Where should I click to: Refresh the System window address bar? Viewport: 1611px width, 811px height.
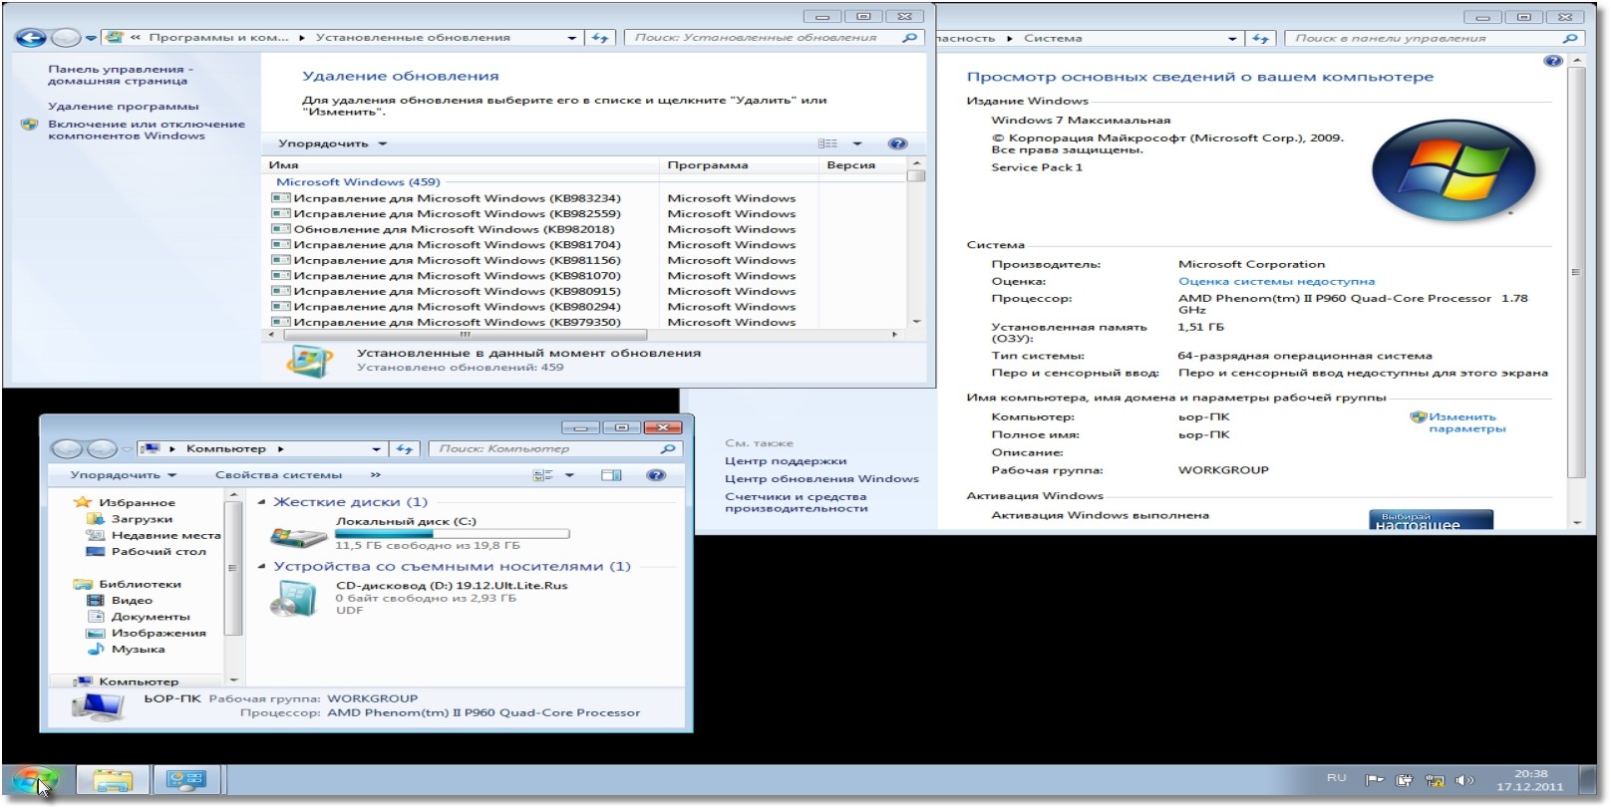point(1261,38)
